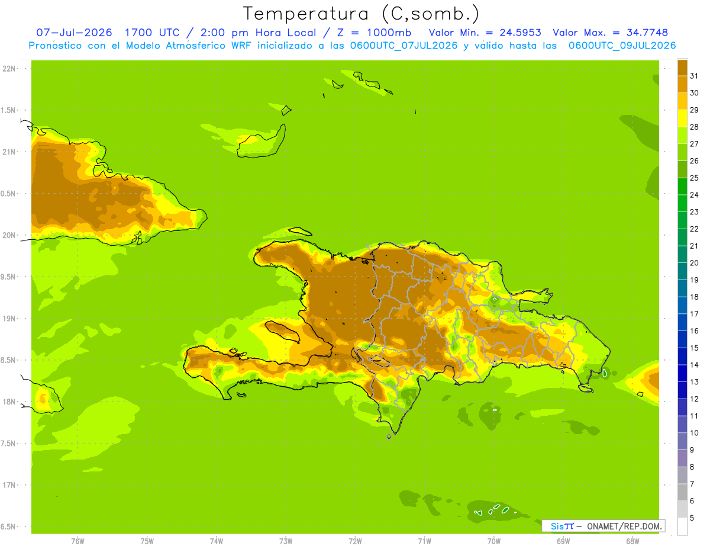Click the colorbar value label "10"
Image resolution: width=710 pixels, height=549 pixels.
pos(695,433)
